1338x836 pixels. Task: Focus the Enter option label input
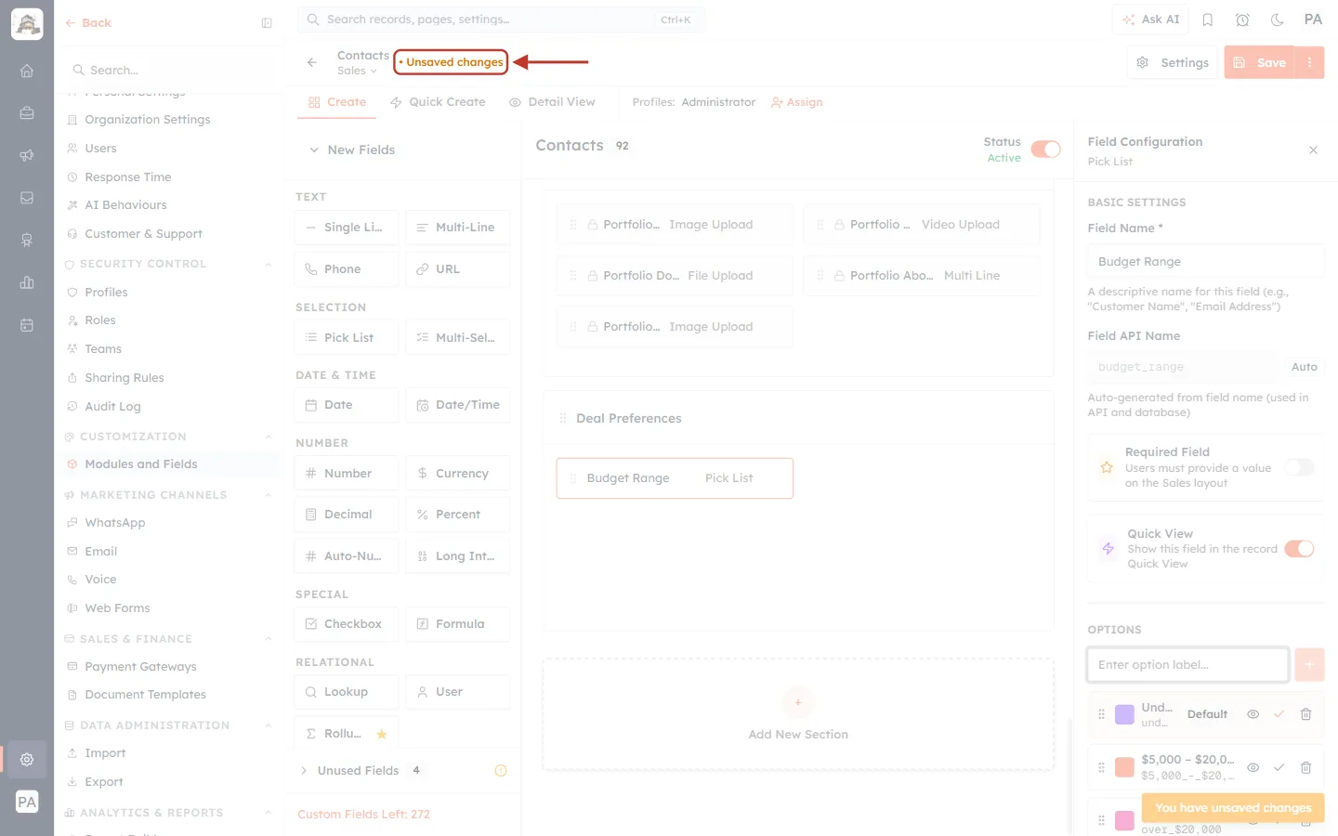(x=1187, y=664)
